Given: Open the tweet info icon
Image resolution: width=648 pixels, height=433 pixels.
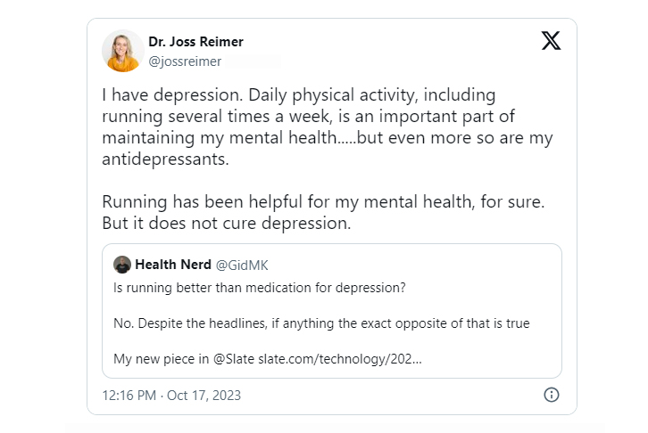Looking at the screenshot, I should [552, 395].
